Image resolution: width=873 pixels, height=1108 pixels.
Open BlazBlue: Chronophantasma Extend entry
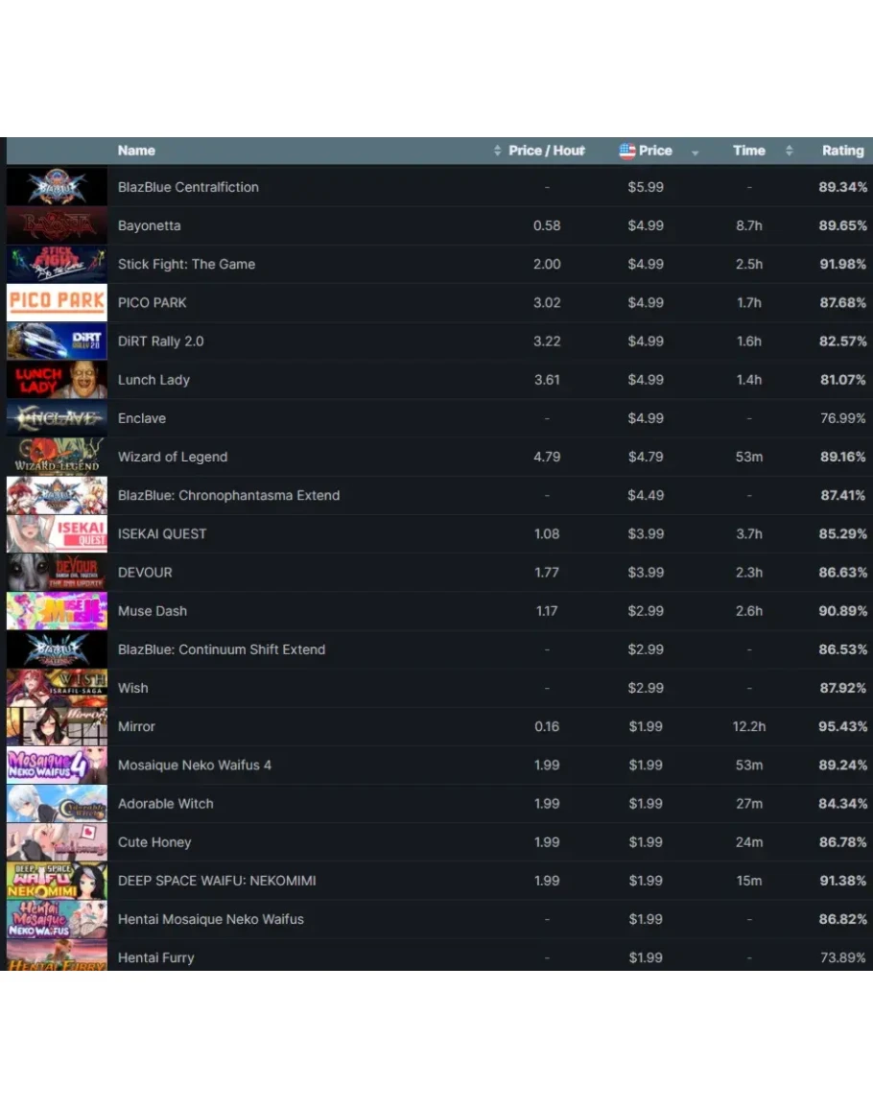tap(229, 495)
